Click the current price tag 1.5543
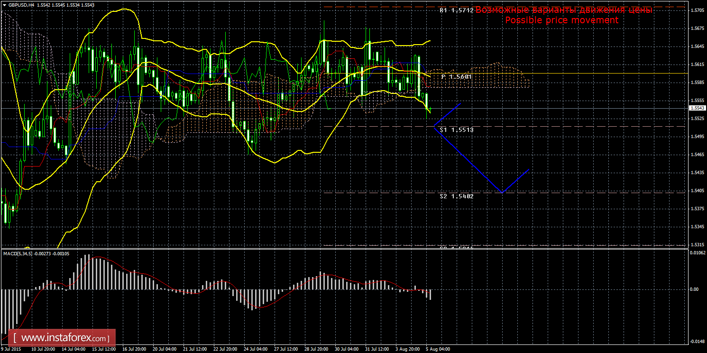The height and width of the screenshot is (353, 707). click(697, 108)
